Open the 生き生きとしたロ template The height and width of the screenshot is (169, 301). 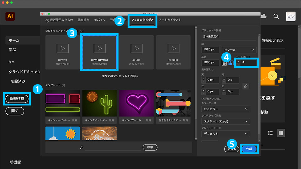[x=173, y=107]
